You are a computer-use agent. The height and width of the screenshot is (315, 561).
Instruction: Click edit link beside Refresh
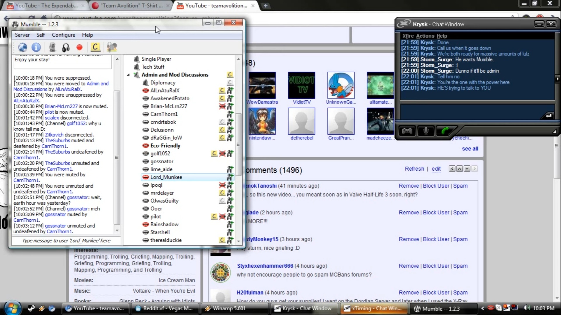coord(436,169)
